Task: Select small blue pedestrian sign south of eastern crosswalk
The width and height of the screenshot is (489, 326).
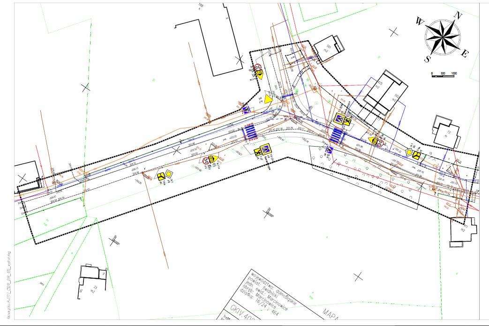Action: (x=329, y=149)
